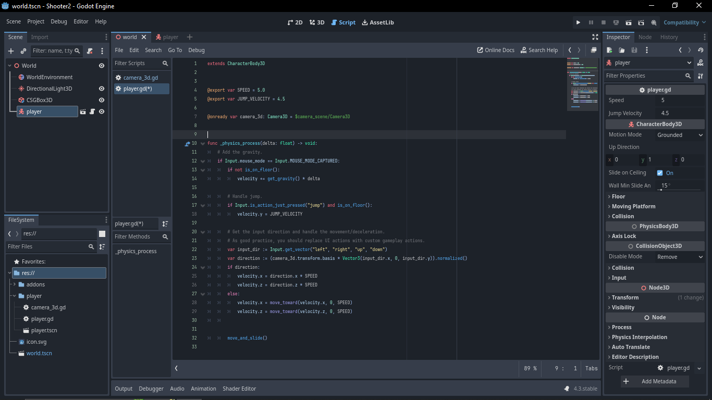712x400 pixels.
Task: Instantiate child scene with link icon
Action: click(23, 51)
